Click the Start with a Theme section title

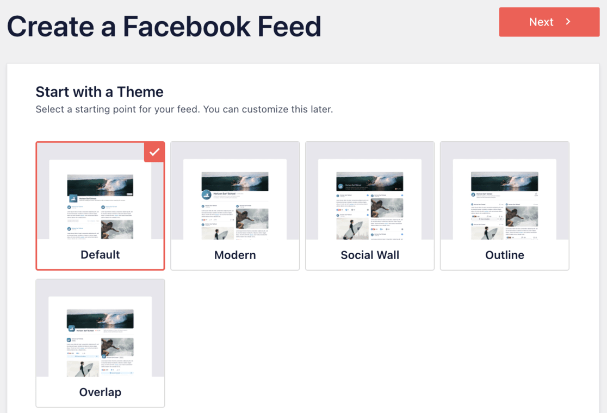click(x=99, y=92)
